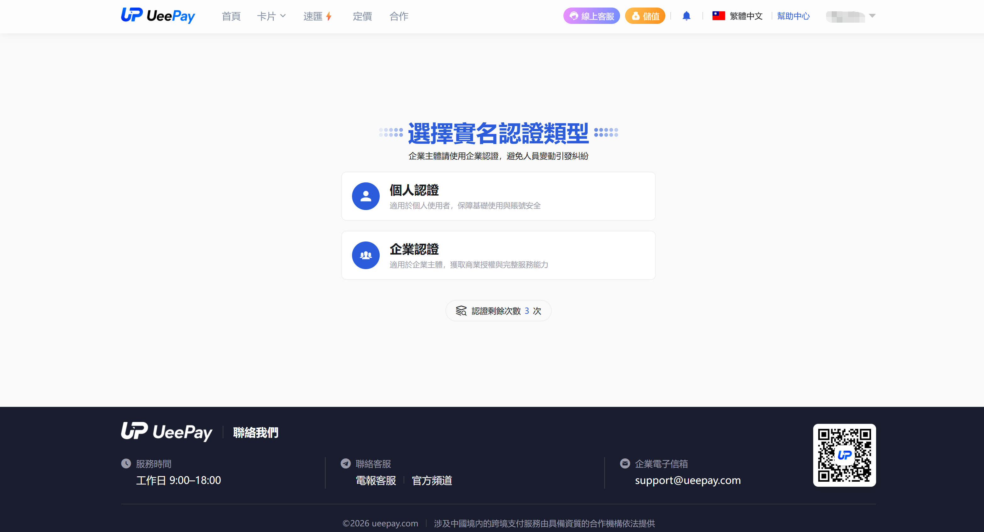Click the footer UeePay logo
Screen dimensions: 984x532
coord(166,432)
